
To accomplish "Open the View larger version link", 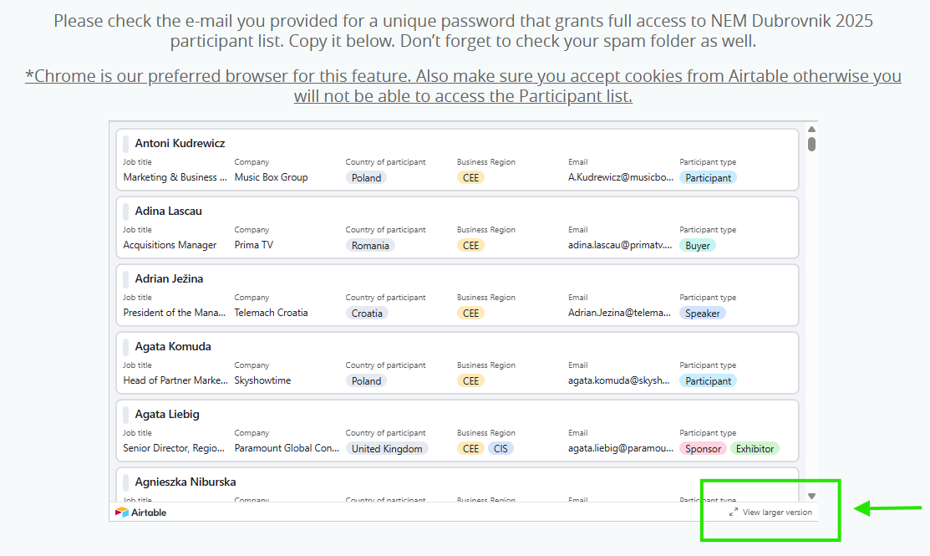I will click(x=770, y=512).
